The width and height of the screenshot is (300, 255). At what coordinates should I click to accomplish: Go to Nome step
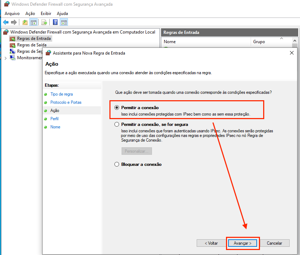pos(55,127)
